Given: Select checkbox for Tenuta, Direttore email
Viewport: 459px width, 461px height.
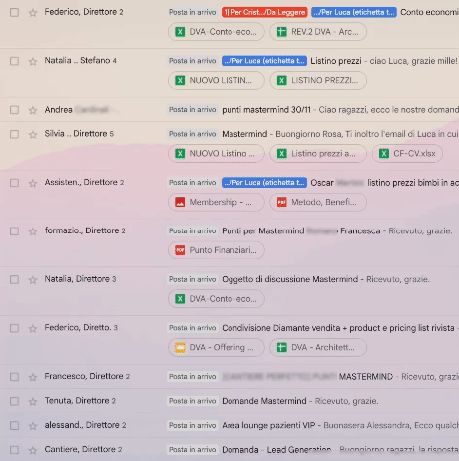Looking at the screenshot, I should click(14, 401).
